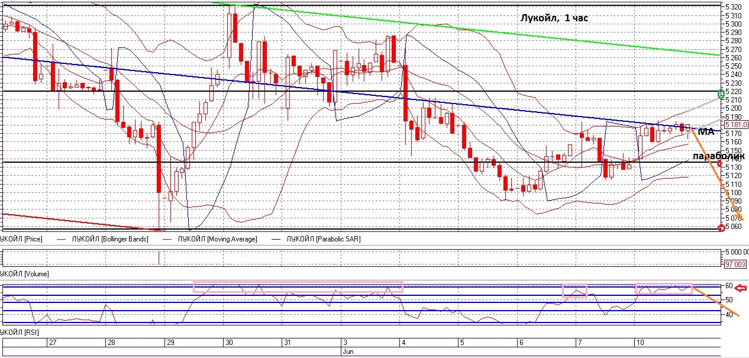Click date label 4 on the time axis
Screen dimensions: 749x358
coord(403,343)
